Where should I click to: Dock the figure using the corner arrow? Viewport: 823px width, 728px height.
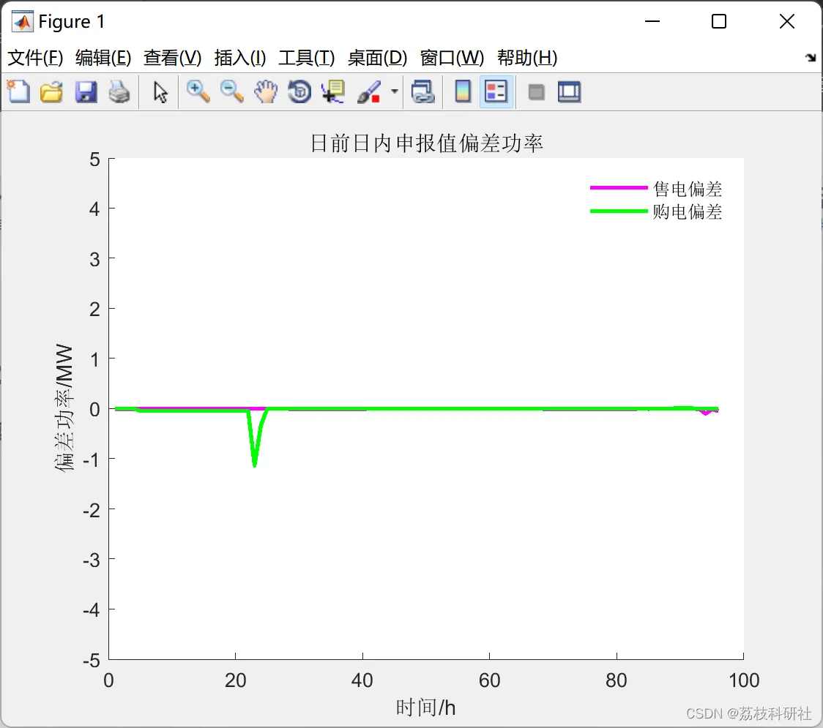point(811,57)
